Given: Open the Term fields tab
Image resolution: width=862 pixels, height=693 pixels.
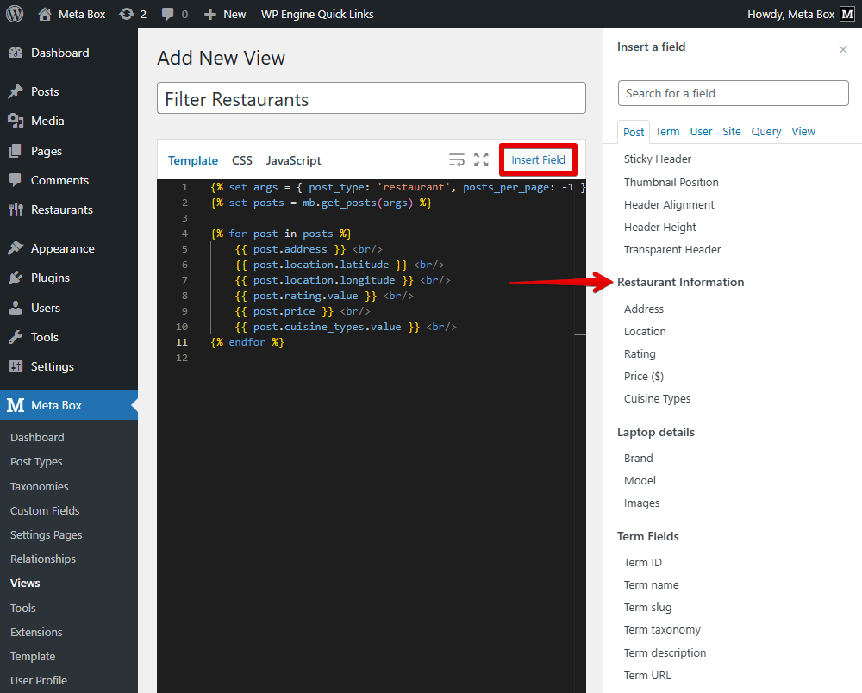Looking at the screenshot, I should 667,131.
